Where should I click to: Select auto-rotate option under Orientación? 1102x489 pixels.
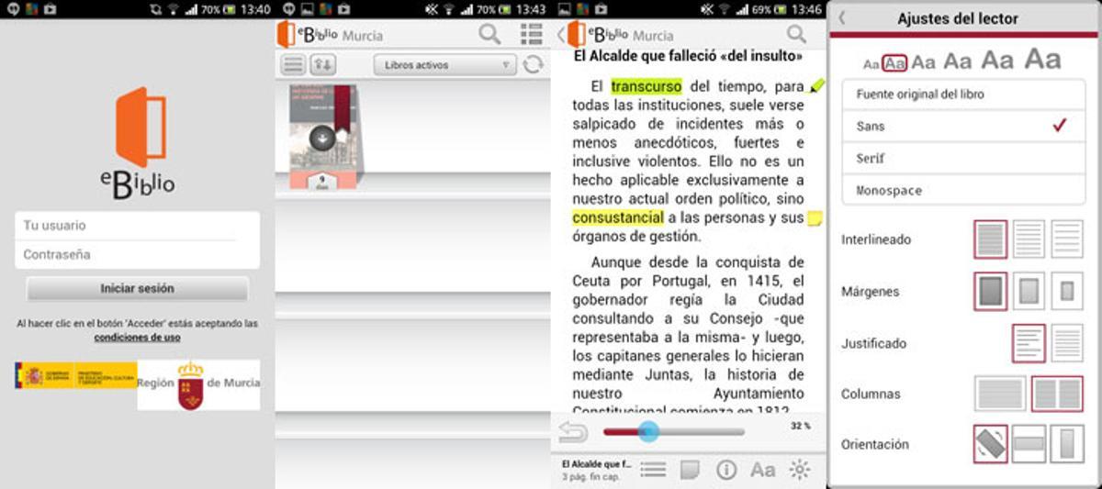990,444
